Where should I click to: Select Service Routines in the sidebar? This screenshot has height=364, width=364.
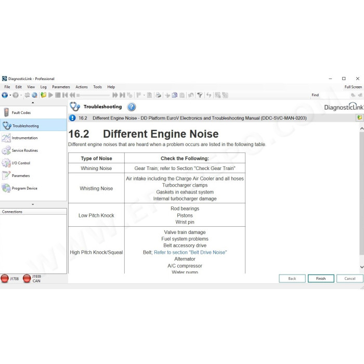tap(33, 150)
